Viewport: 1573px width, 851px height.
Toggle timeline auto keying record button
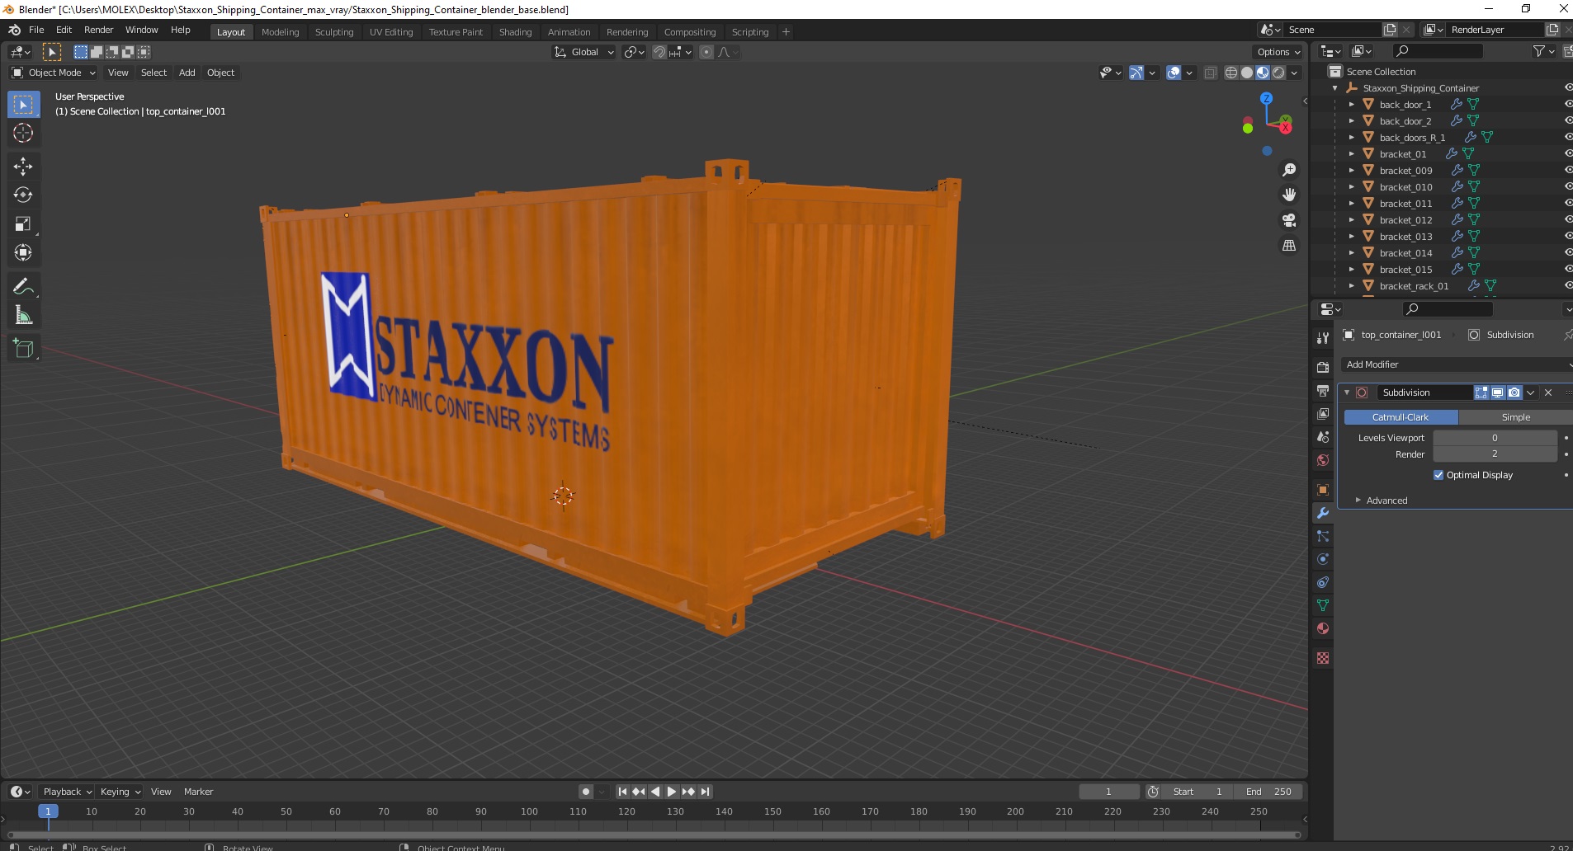586,792
